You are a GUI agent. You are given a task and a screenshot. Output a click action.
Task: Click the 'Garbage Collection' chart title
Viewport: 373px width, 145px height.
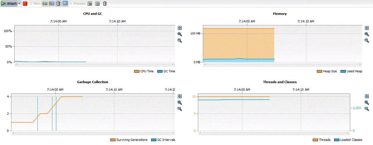(x=93, y=82)
